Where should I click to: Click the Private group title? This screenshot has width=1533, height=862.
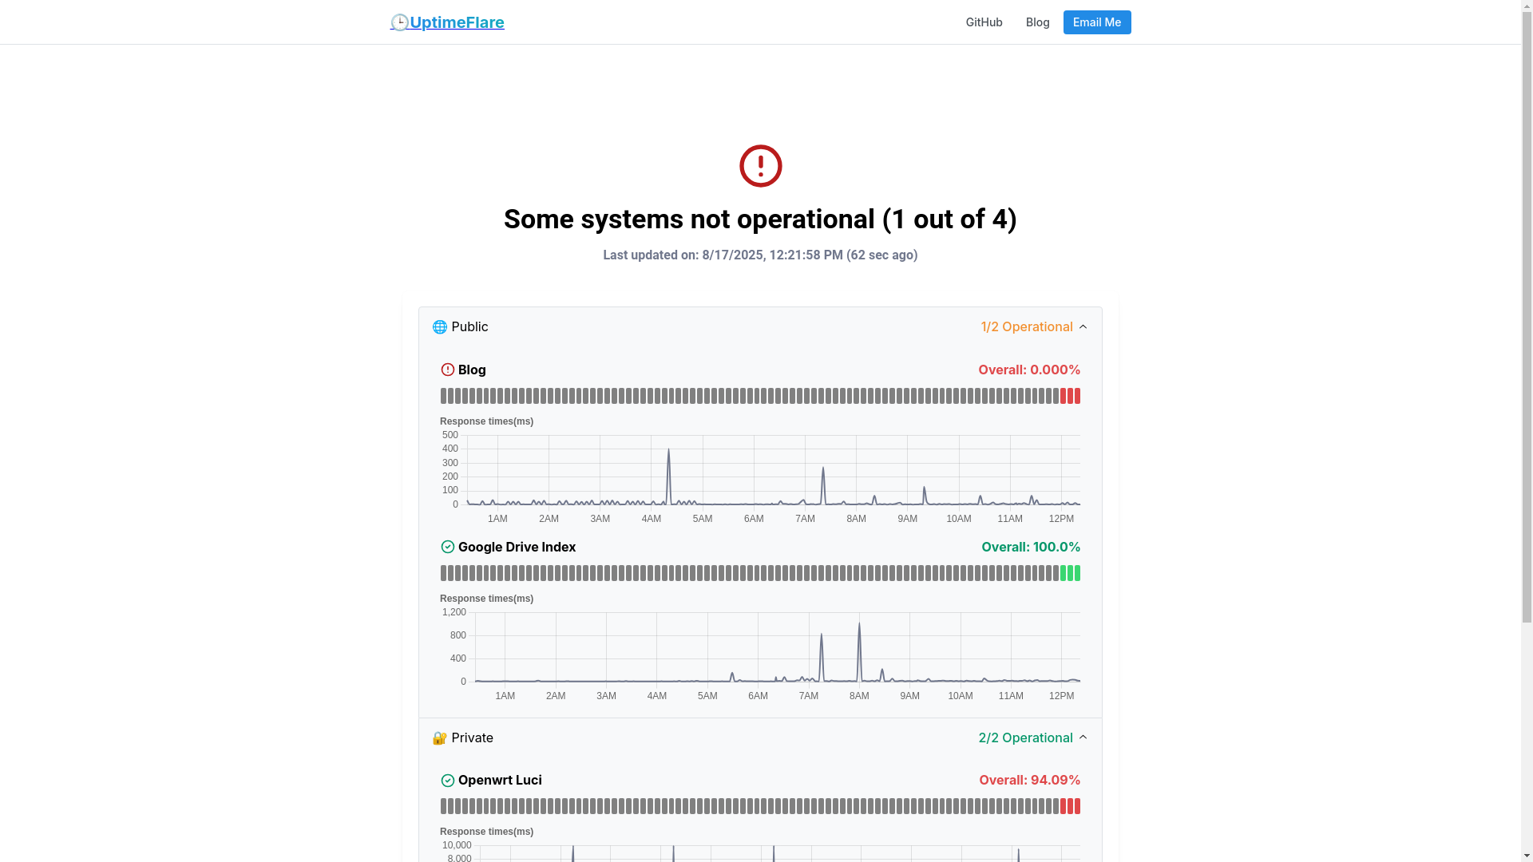point(472,737)
